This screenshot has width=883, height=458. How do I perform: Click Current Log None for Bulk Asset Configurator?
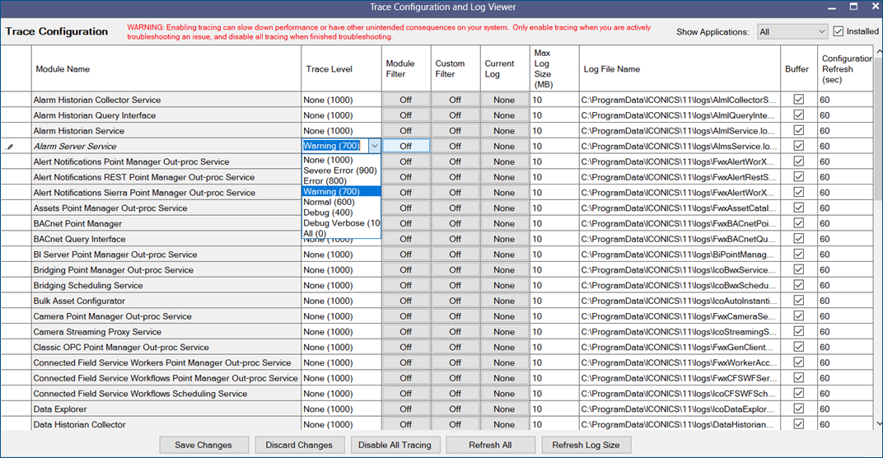[x=505, y=301]
